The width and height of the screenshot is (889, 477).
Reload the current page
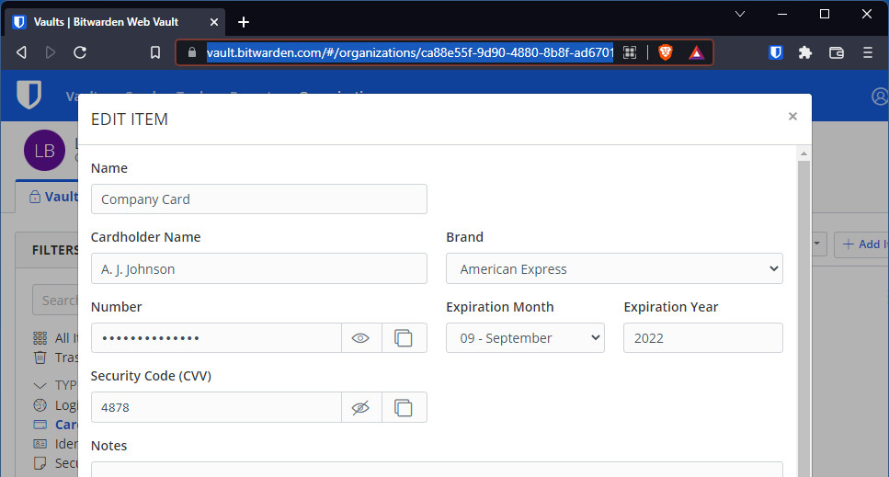pos(80,52)
